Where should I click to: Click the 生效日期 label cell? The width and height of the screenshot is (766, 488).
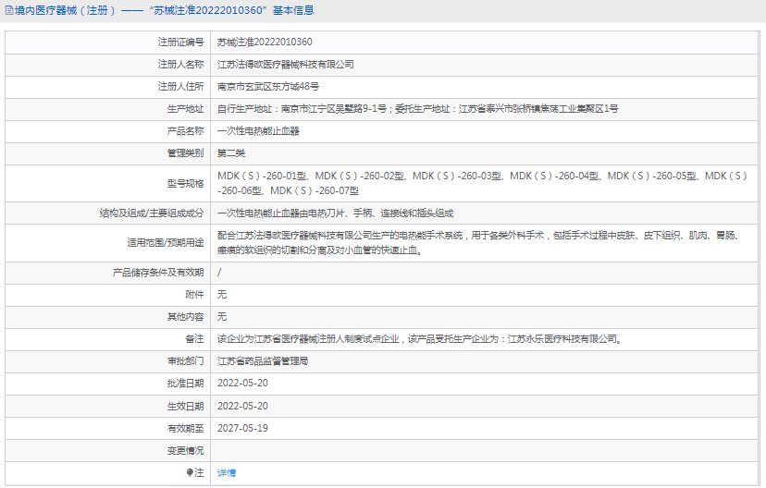[108, 407]
